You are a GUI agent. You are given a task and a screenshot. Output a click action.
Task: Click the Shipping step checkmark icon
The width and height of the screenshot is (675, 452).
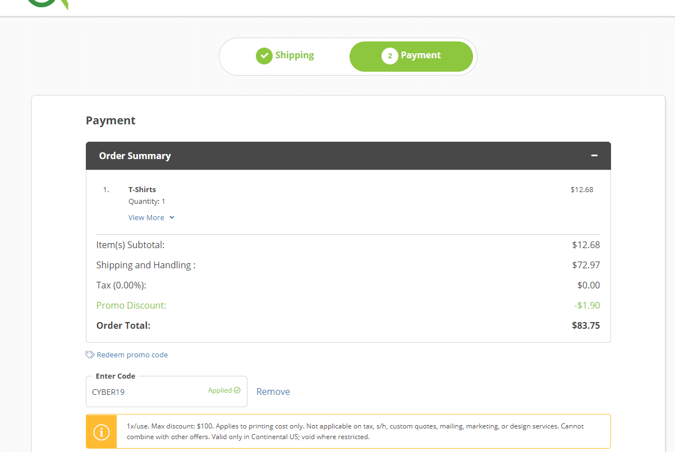click(264, 55)
